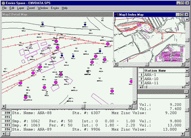191x138 pixels.
Task: Select row number 2 in station table
Action: point(141,79)
